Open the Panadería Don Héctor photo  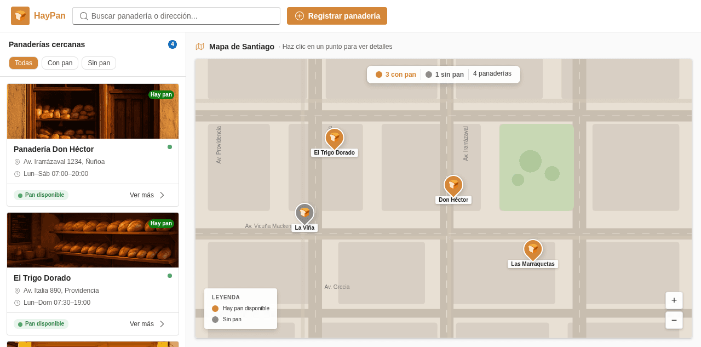[93, 111]
